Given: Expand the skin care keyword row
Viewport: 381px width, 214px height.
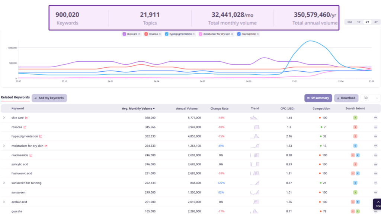Looking at the screenshot, I should click(4, 118).
